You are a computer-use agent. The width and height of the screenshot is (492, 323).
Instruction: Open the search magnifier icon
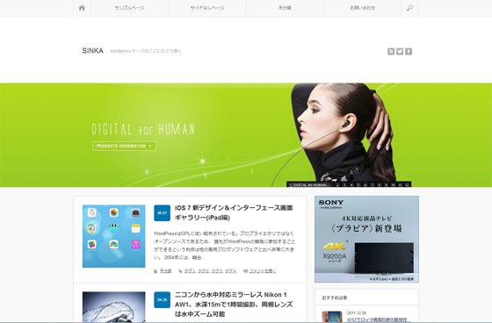pos(409,8)
